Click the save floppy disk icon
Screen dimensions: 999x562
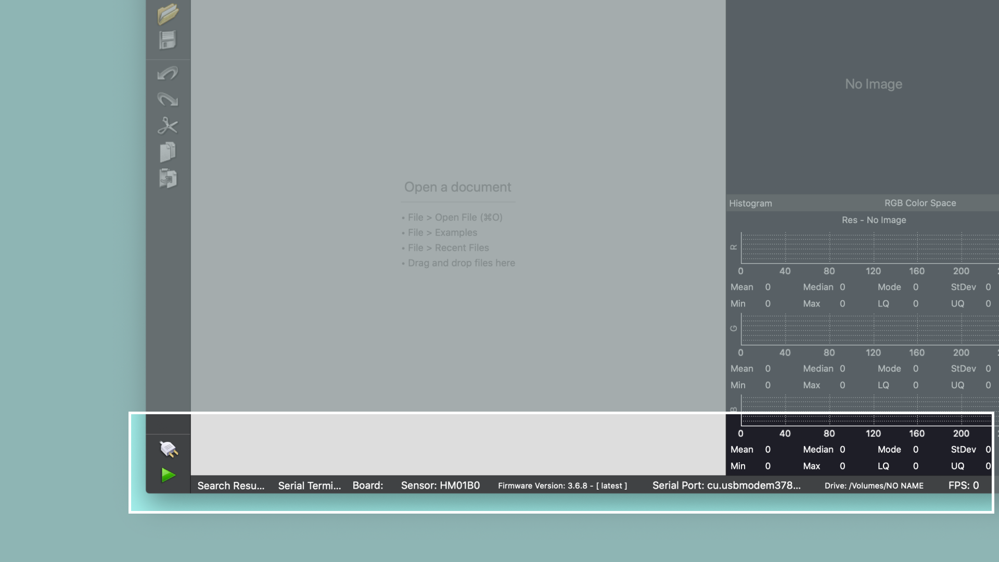(168, 40)
